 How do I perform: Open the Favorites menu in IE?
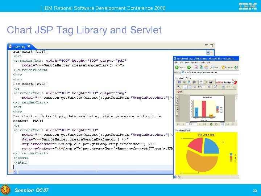(195, 62)
